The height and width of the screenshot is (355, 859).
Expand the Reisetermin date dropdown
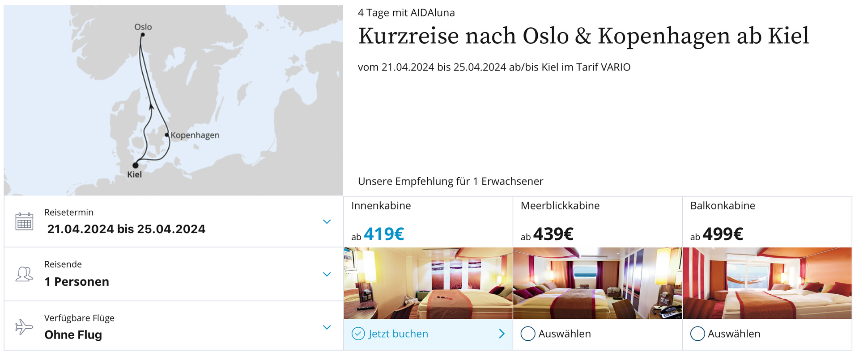[327, 221]
